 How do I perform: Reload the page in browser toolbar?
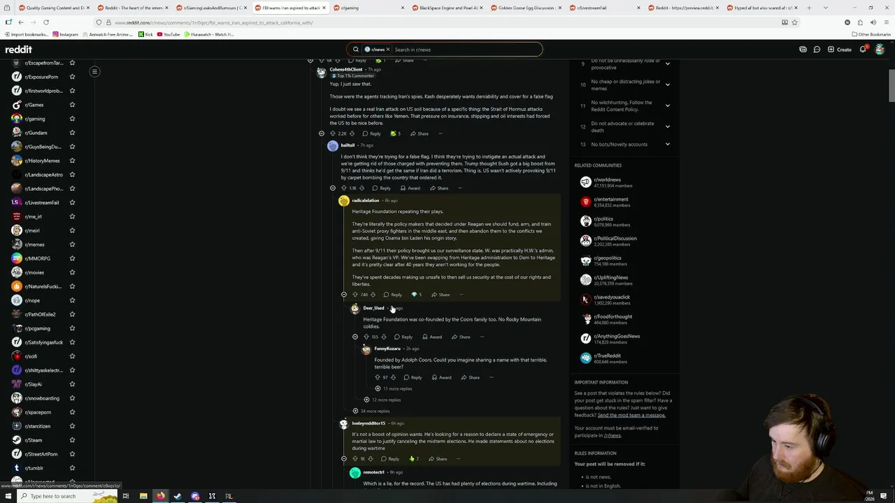pos(46,22)
